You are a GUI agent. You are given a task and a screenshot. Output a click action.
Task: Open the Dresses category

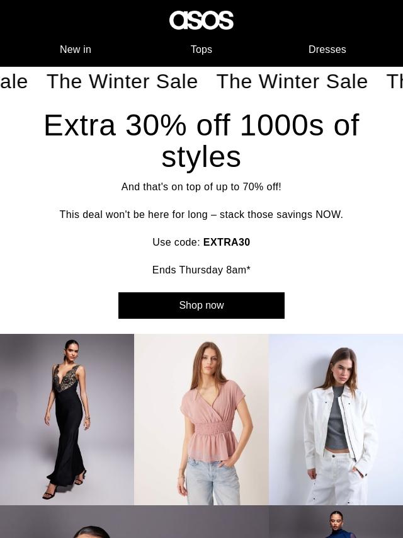[x=327, y=49]
